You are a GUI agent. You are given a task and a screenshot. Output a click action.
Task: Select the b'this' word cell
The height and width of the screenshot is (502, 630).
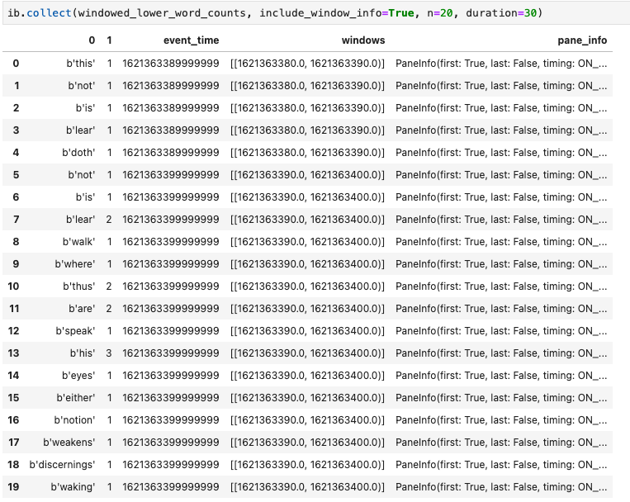(78, 63)
